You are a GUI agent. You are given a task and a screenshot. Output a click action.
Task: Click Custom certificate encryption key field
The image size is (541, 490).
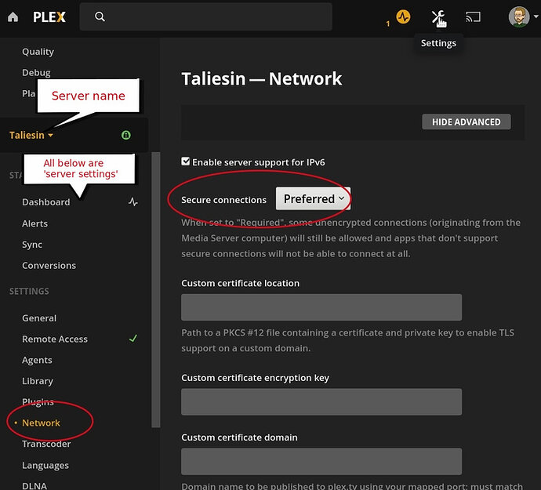(321, 401)
